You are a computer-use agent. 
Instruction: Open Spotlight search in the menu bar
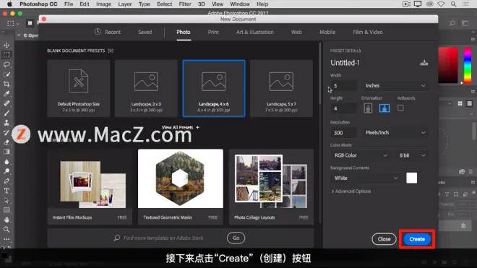(x=453, y=4)
